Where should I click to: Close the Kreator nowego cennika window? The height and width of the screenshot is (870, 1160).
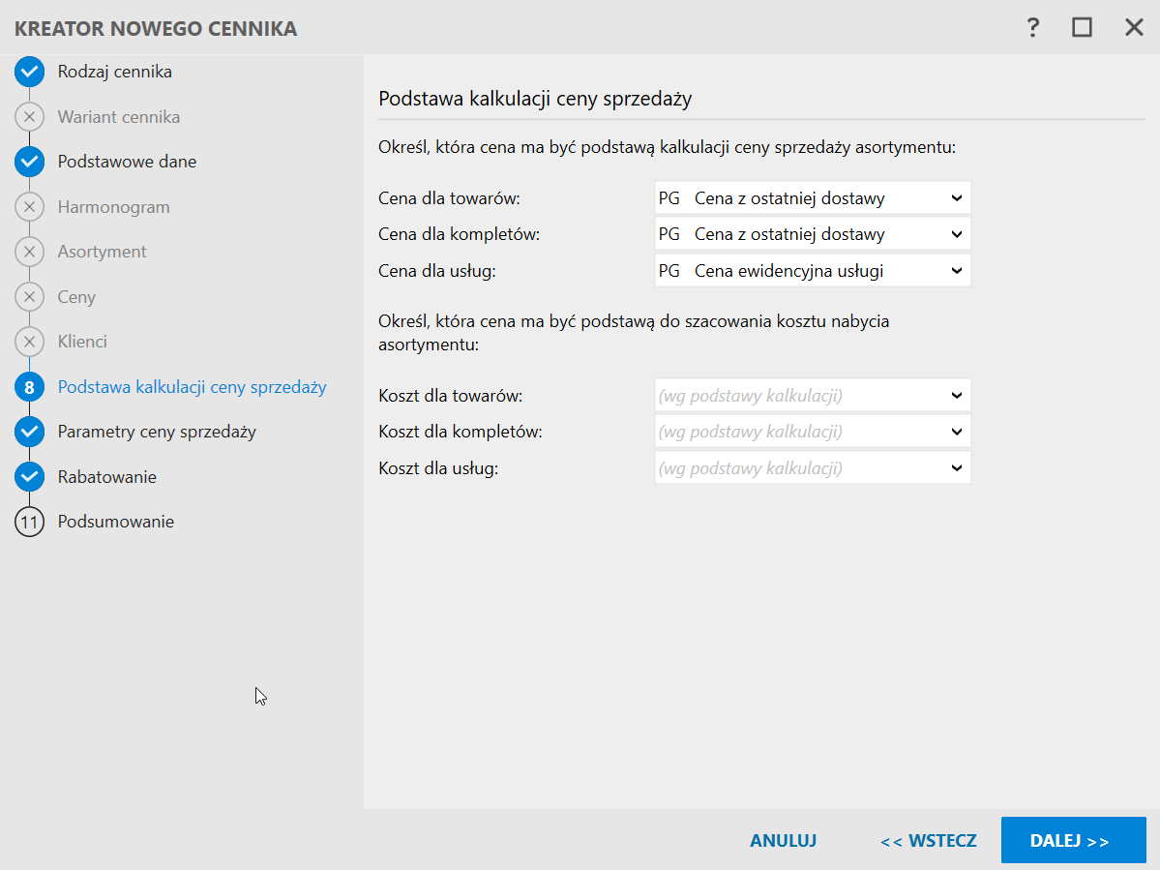[x=1134, y=27]
